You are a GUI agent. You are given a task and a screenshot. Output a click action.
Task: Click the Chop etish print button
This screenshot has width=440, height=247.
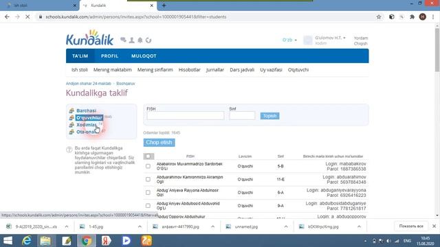click(159, 143)
